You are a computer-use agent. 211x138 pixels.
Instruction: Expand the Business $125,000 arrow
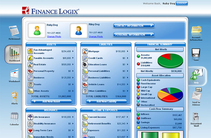(x=73, y=78)
